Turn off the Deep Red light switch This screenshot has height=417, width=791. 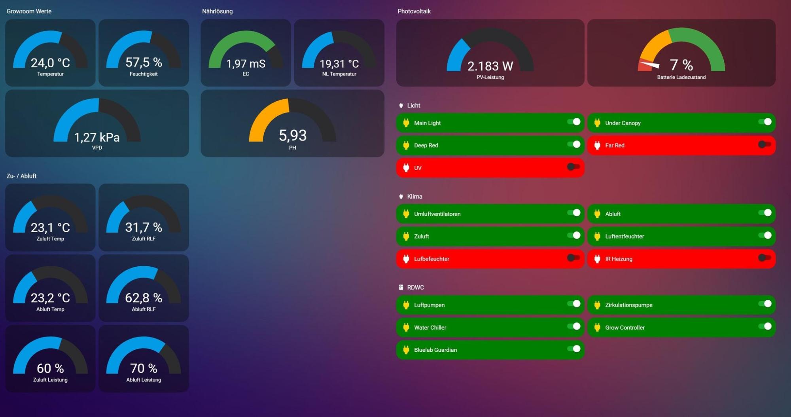573,145
